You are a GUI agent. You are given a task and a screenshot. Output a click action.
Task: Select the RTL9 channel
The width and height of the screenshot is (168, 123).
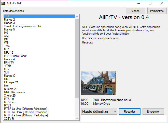(39, 105)
